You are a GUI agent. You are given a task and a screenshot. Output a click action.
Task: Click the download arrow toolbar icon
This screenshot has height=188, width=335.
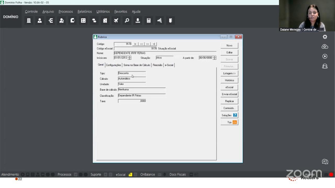click(138, 20)
